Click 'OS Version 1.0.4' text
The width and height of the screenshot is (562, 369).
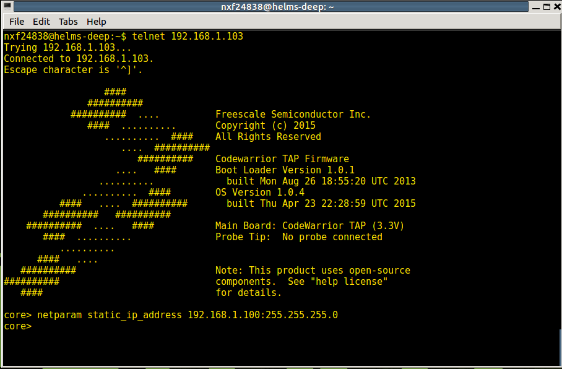click(260, 192)
